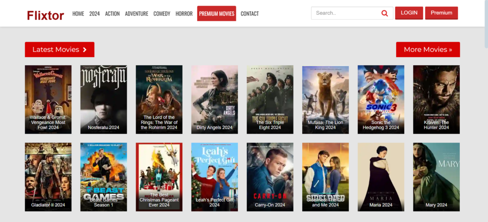The width and height of the screenshot is (488, 222).
Task: Open the 2024 menu item
Action: click(95, 14)
